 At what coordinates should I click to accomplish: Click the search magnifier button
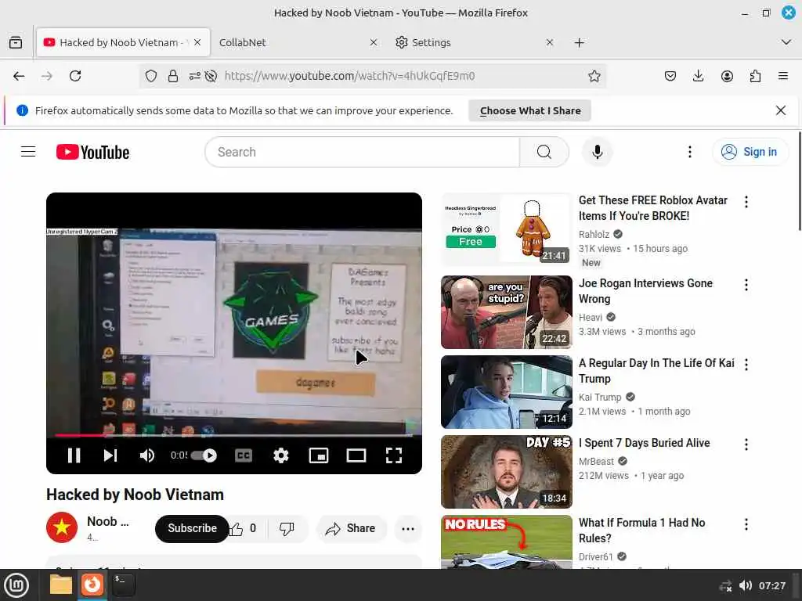(544, 152)
